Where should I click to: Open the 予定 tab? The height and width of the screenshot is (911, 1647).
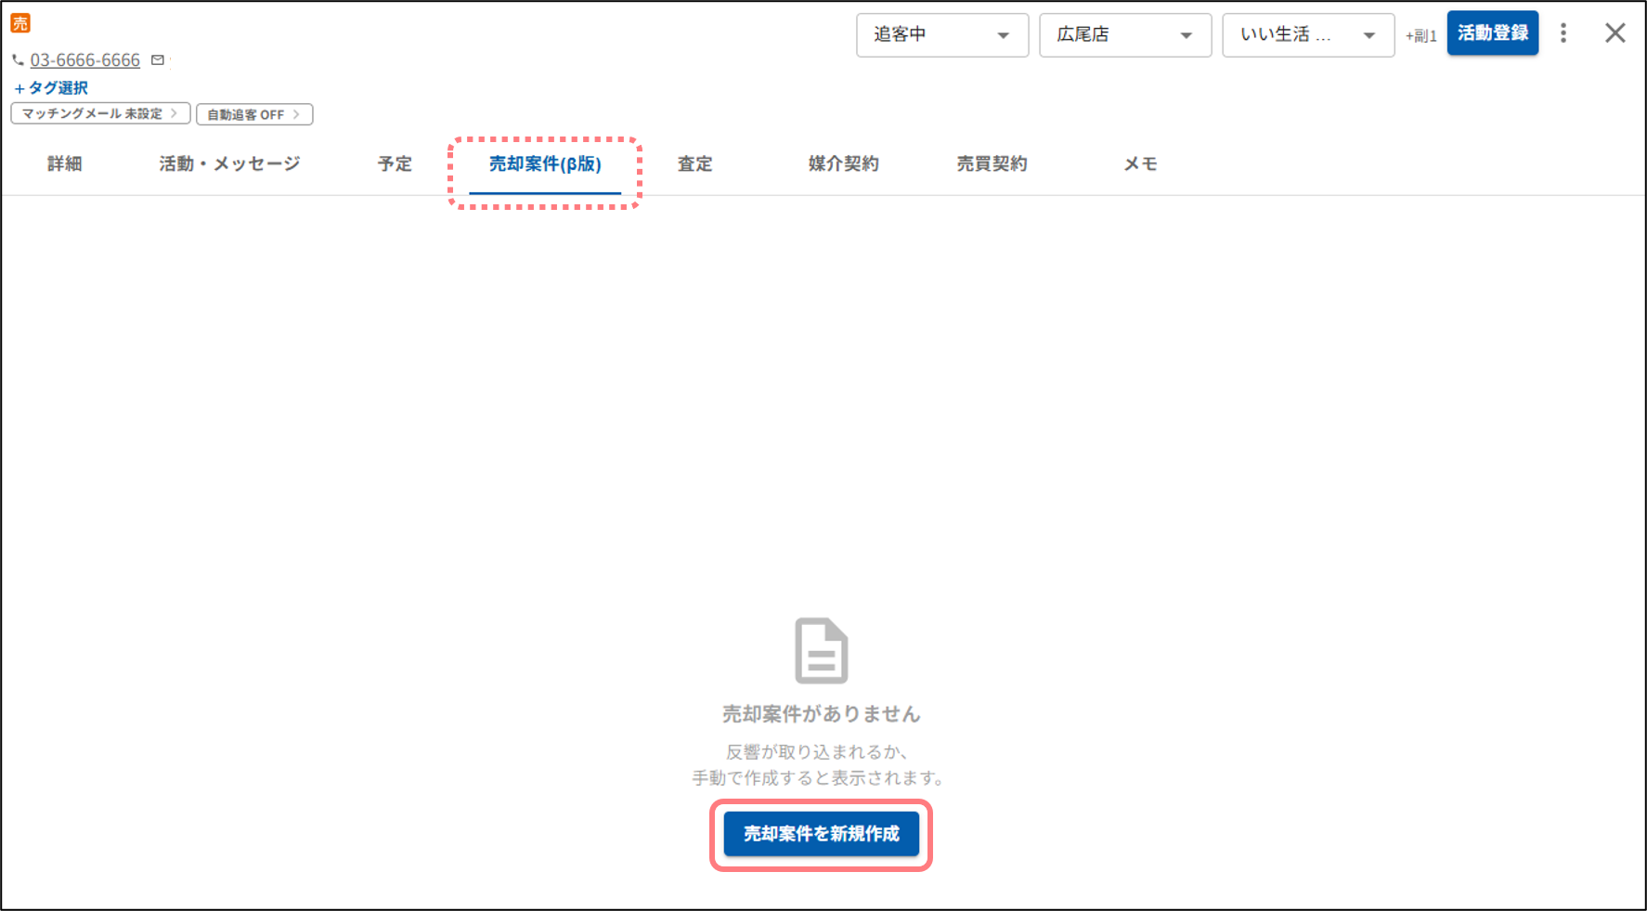click(x=395, y=164)
